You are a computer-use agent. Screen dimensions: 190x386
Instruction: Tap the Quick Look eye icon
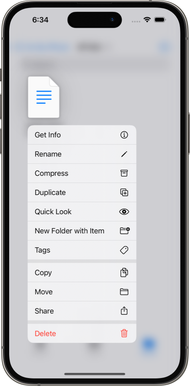tap(124, 212)
